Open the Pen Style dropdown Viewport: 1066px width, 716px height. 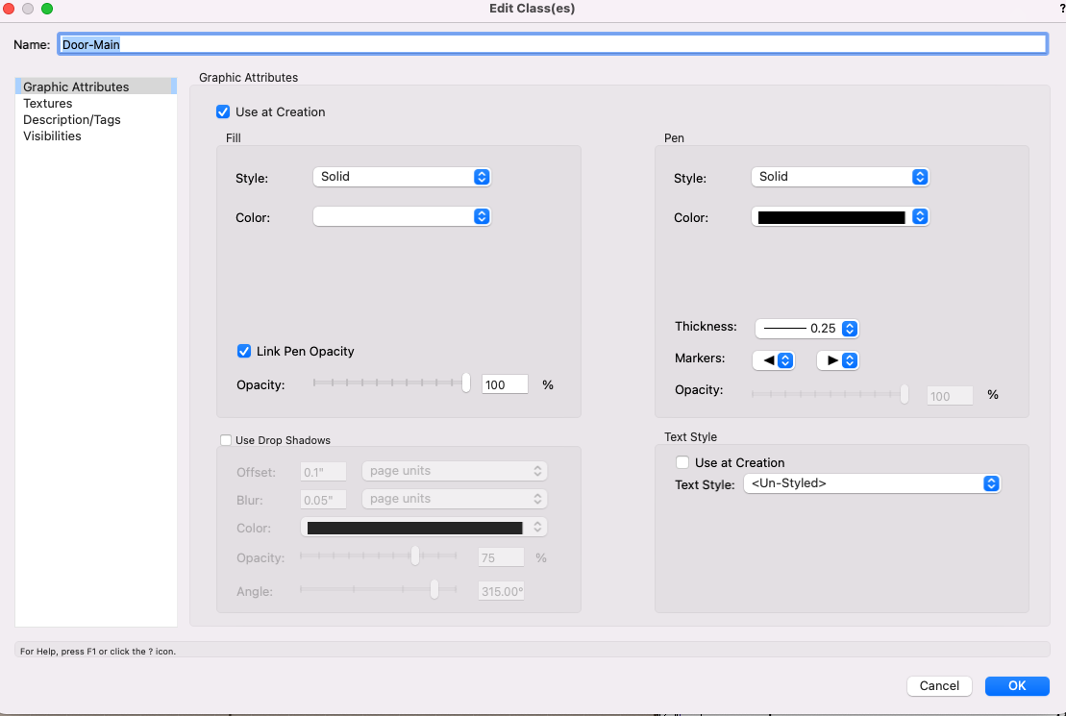click(x=839, y=177)
